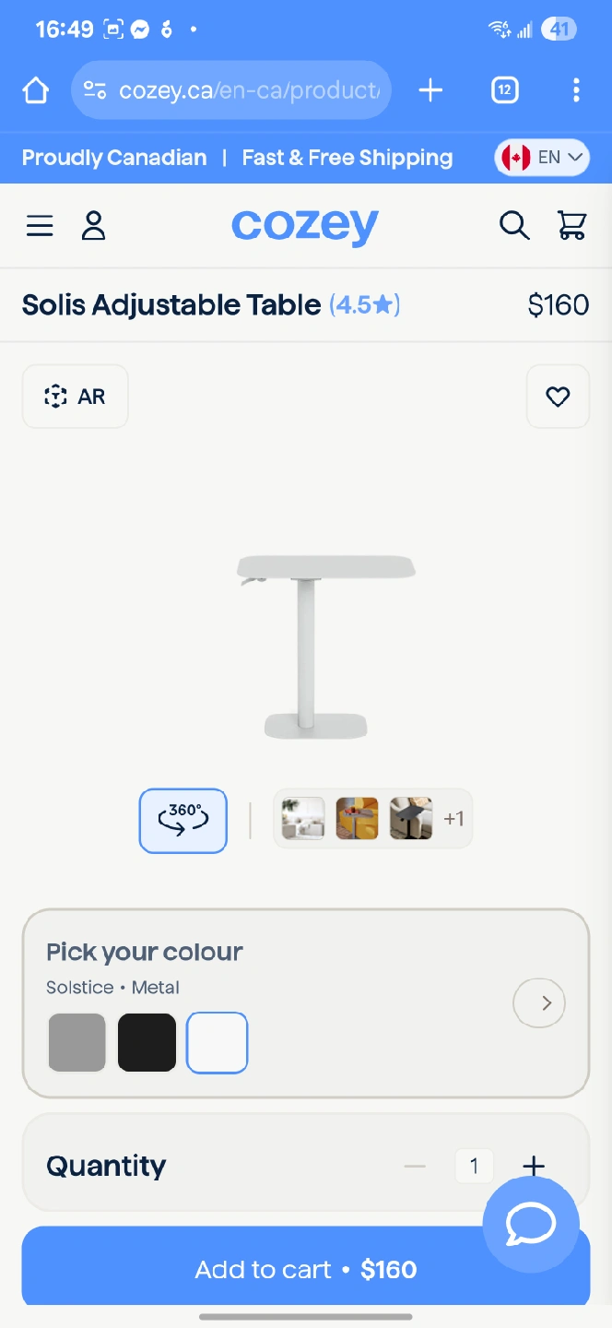Select the grey colour swatch
612x1328 pixels.
[x=77, y=1043]
